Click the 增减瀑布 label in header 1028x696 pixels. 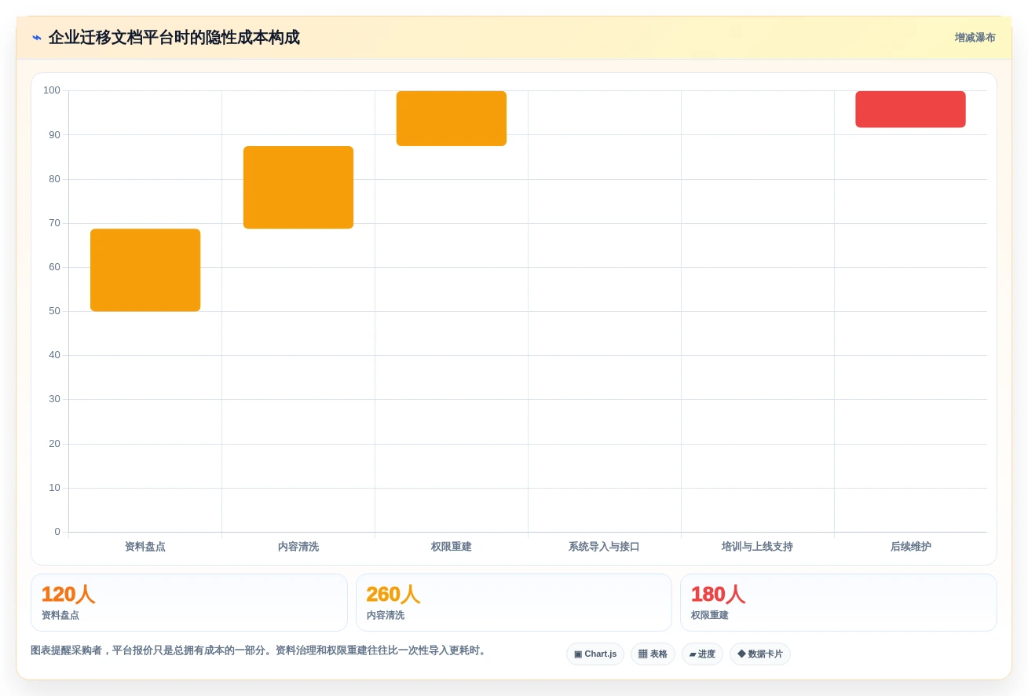coord(975,38)
